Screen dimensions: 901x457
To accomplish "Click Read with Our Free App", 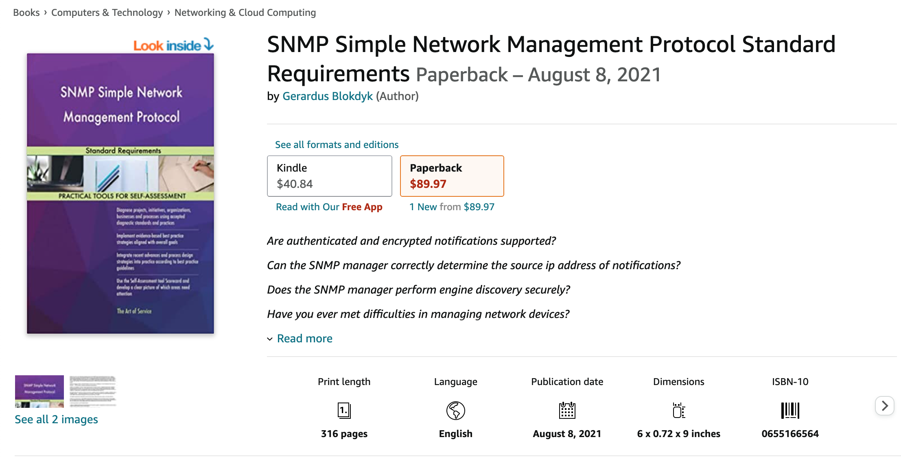I will [329, 207].
